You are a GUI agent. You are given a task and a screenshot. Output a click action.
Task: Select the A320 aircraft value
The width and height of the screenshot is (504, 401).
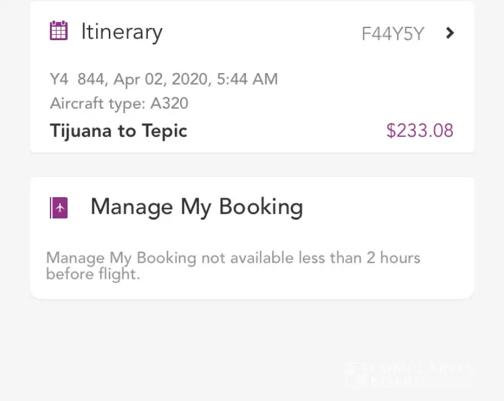169,103
